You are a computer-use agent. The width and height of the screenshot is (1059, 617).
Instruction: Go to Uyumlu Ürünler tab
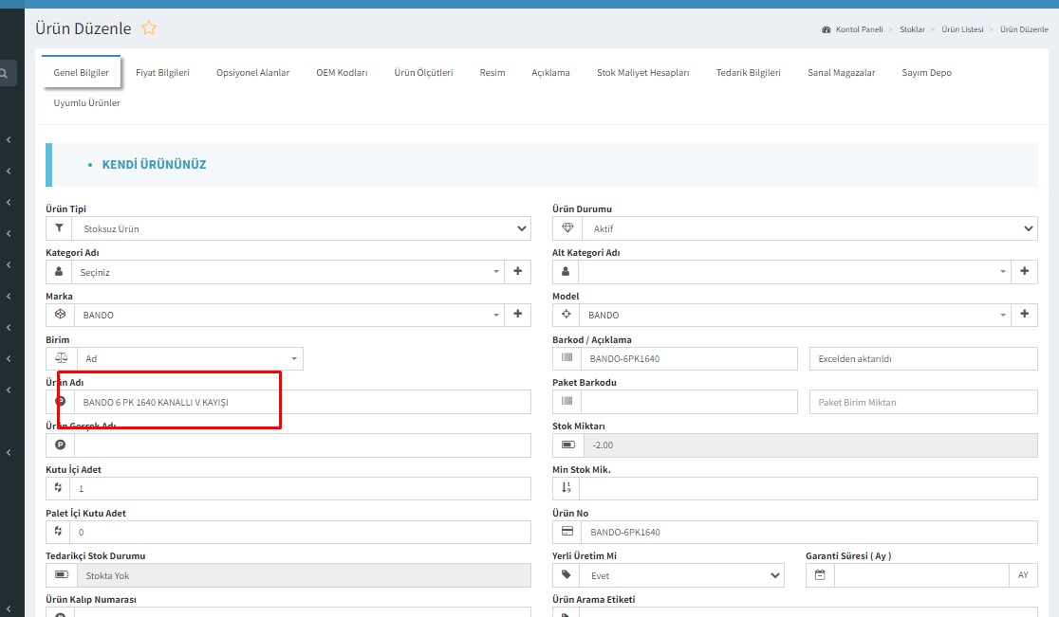pos(87,102)
